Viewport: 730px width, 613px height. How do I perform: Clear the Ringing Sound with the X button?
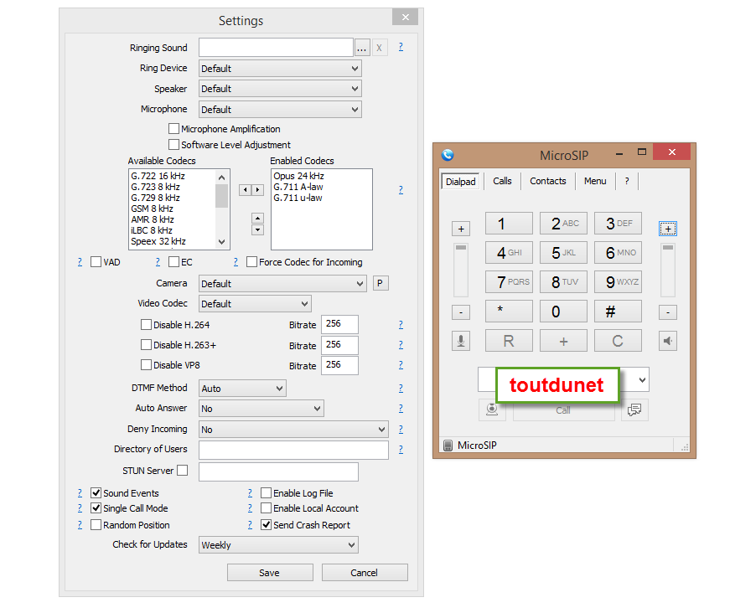[379, 47]
